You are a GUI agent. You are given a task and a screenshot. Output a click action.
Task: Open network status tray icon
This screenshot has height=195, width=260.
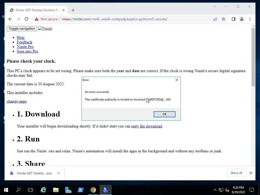point(221,190)
